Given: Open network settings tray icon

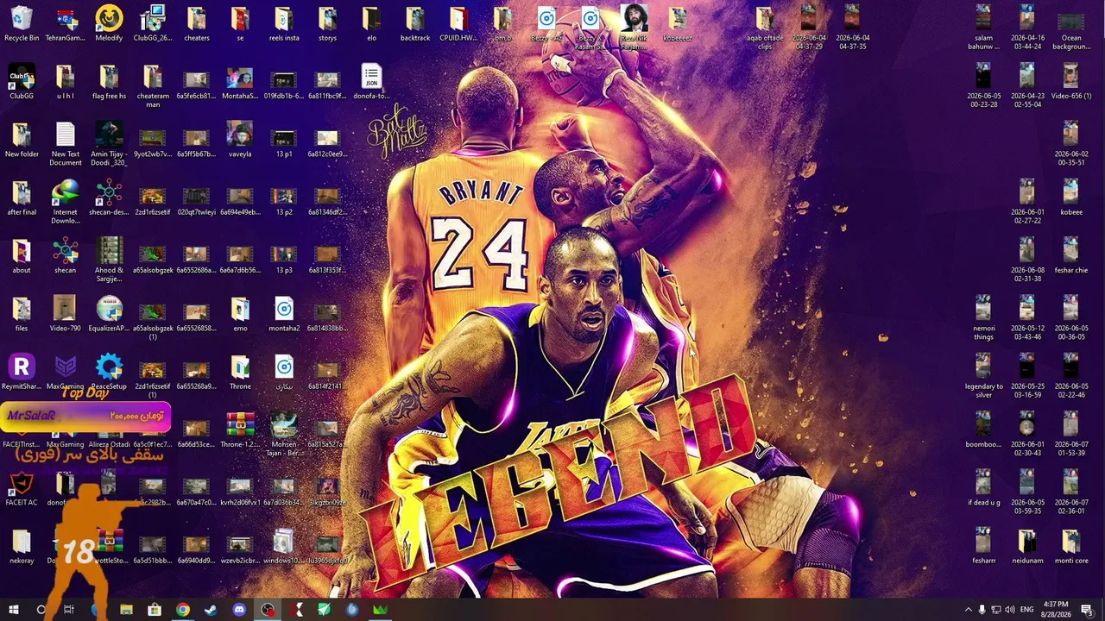Looking at the screenshot, I should (996, 610).
